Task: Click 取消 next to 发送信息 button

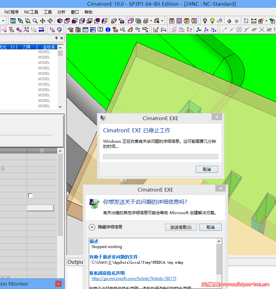Action: pyautogui.click(x=211, y=227)
